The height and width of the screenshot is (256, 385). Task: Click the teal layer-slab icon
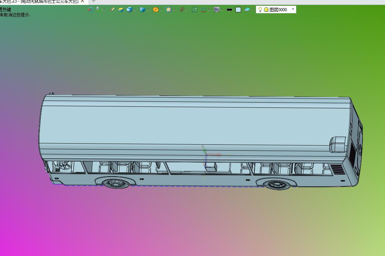pyautogui.click(x=247, y=9)
